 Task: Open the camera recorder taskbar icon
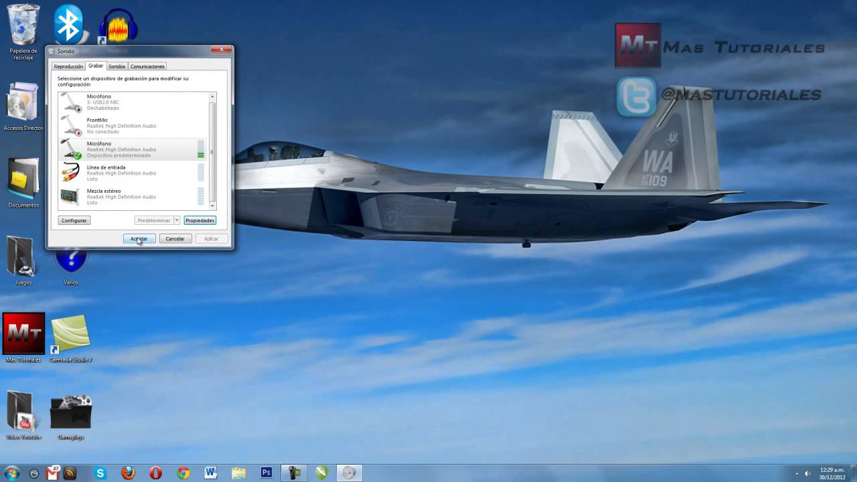[x=294, y=473]
